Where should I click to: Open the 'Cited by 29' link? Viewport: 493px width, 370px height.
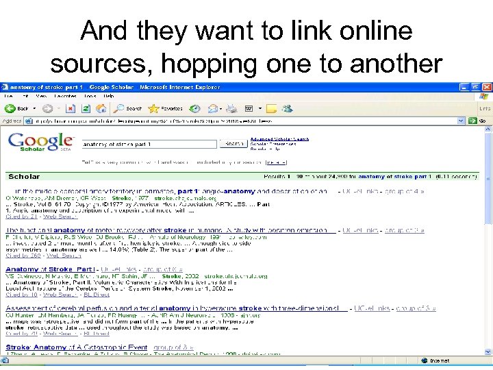click(21, 334)
